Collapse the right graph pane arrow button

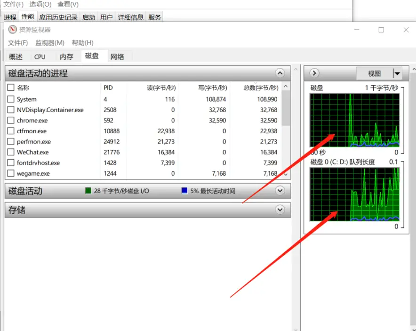314,73
